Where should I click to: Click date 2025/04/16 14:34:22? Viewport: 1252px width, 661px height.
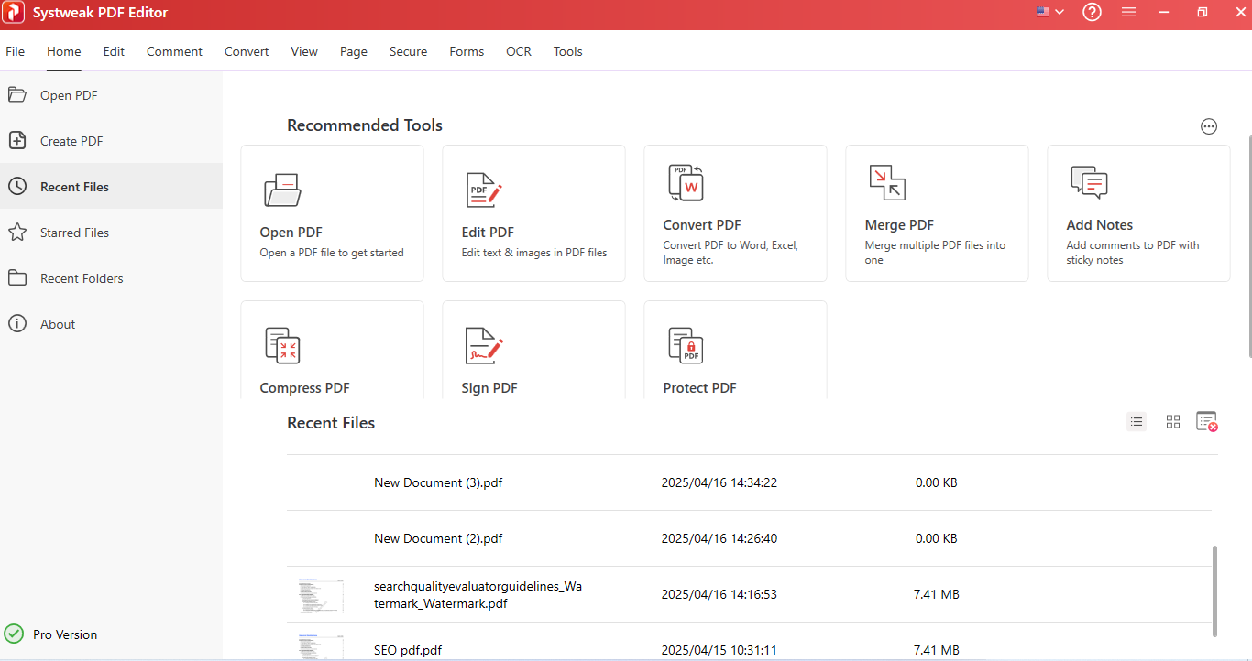pos(719,482)
